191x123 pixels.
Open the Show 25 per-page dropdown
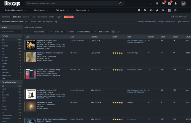[x=64, y=32]
